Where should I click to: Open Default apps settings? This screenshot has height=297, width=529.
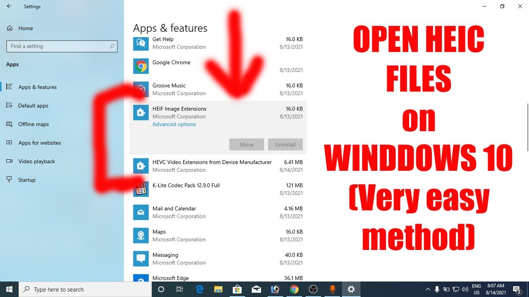coord(27,106)
